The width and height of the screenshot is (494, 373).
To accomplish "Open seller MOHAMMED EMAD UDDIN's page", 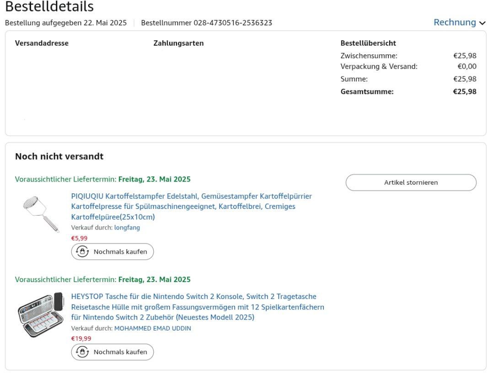I will tap(152, 328).
